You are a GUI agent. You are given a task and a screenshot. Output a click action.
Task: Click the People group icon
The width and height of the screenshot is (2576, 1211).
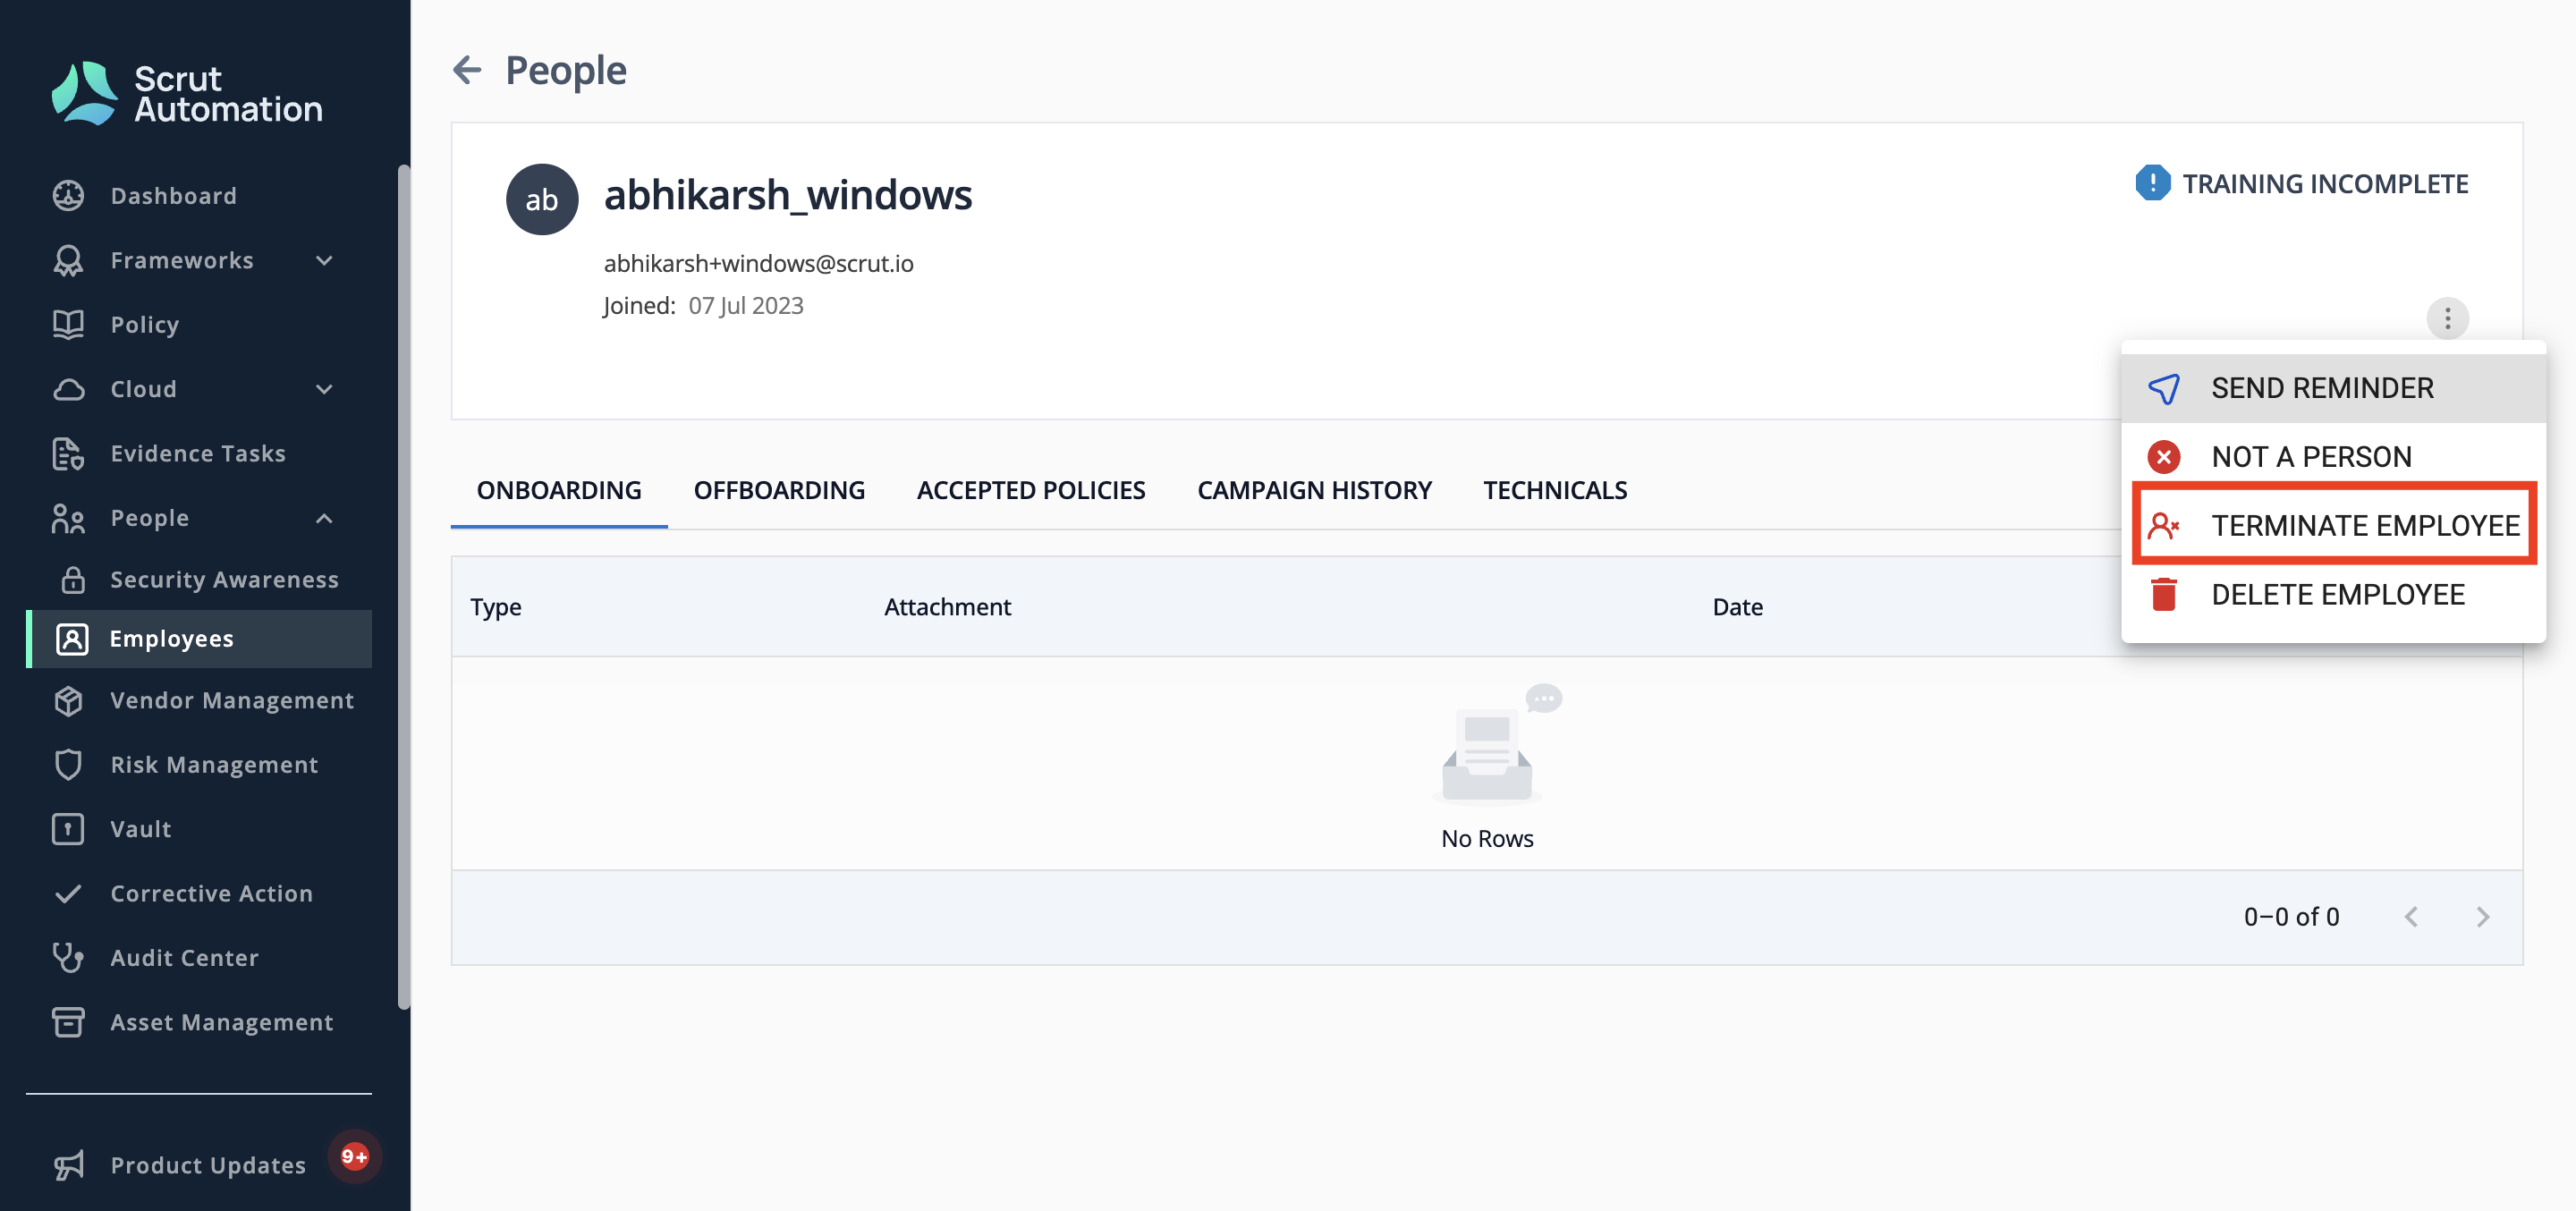[x=68, y=518]
